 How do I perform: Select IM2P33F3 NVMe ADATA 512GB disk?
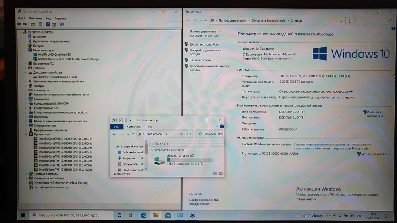pyautogui.click(x=58, y=77)
